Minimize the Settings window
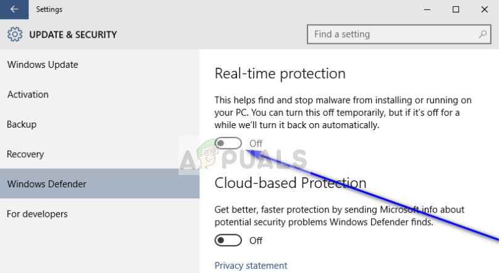This screenshot has width=502, height=273. tap(427, 9)
